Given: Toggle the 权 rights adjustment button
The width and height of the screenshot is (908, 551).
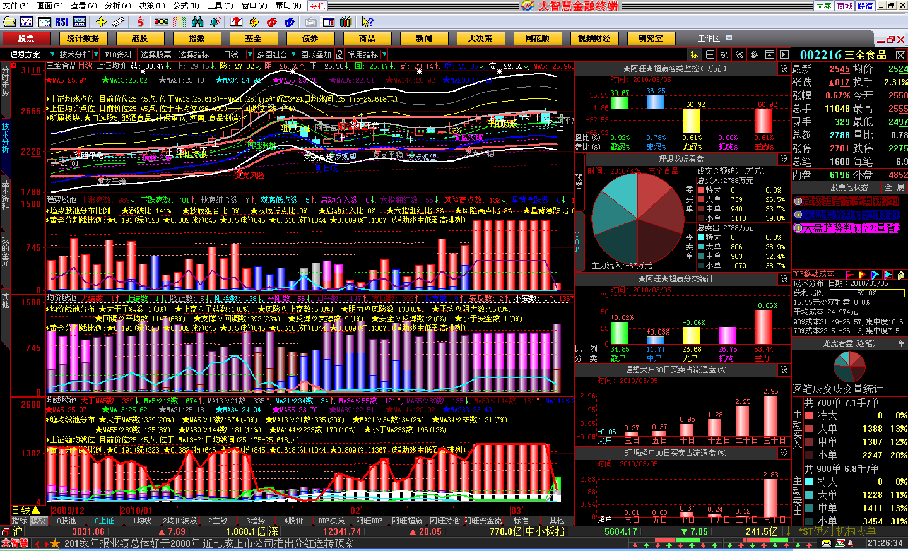Looking at the screenshot, I should 724,55.
